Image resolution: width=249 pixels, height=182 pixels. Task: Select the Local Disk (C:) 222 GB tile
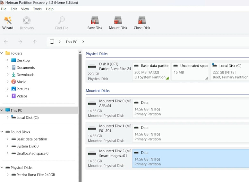[x=230, y=72]
